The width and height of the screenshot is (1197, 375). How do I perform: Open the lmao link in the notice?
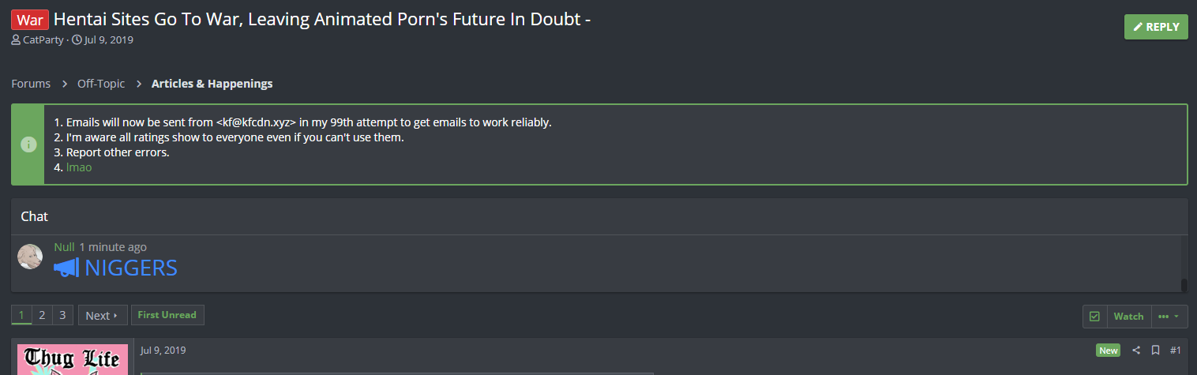79,167
